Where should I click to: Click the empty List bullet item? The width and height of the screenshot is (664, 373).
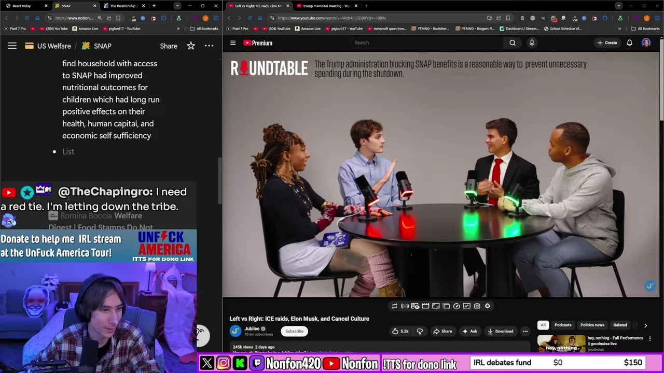[68, 152]
